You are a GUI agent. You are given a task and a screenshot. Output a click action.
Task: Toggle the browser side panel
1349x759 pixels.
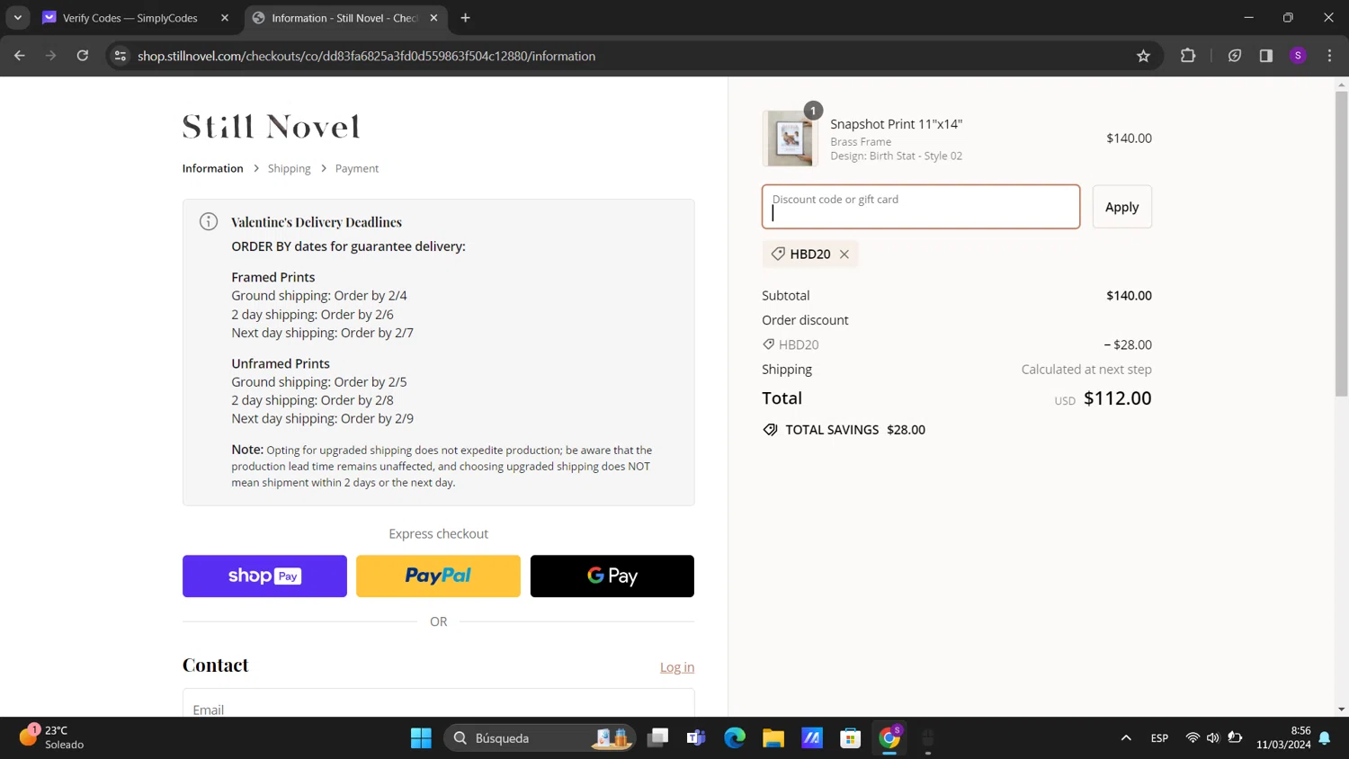click(1265, 56)
